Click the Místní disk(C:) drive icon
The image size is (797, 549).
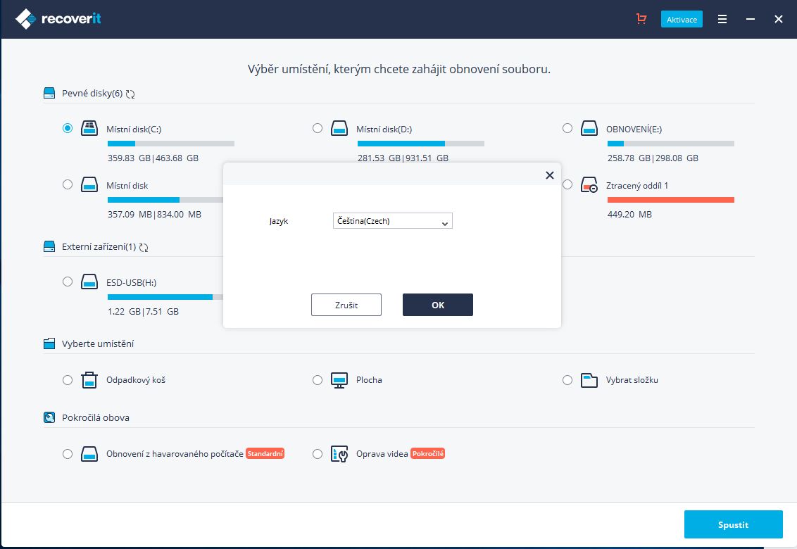(x=89, y=128)
